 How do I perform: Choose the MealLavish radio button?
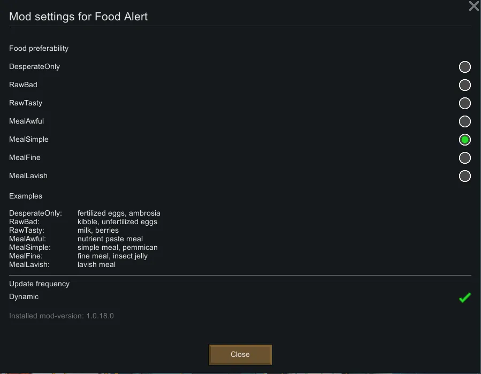[x=464, y=176]
